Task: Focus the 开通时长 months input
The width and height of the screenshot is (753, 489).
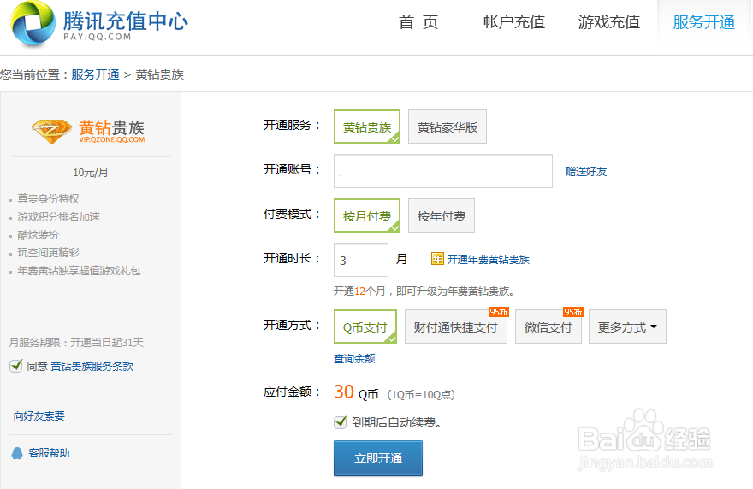Action: 360,260
